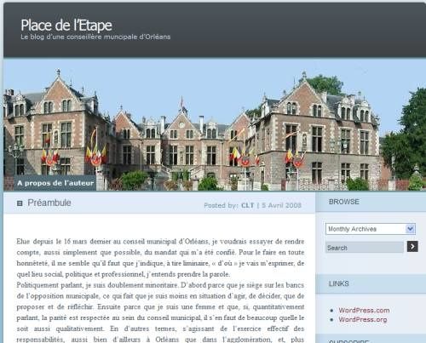
Task: Click the BROWSE sidebar heading
Action: [344, 202]
